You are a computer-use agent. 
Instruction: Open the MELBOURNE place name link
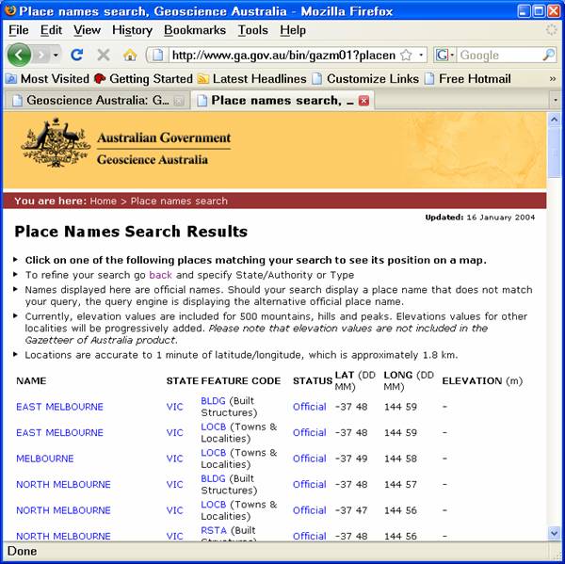44,459
